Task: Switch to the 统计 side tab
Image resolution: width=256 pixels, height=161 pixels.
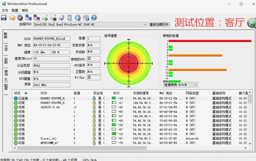Action: click(5, 48)
